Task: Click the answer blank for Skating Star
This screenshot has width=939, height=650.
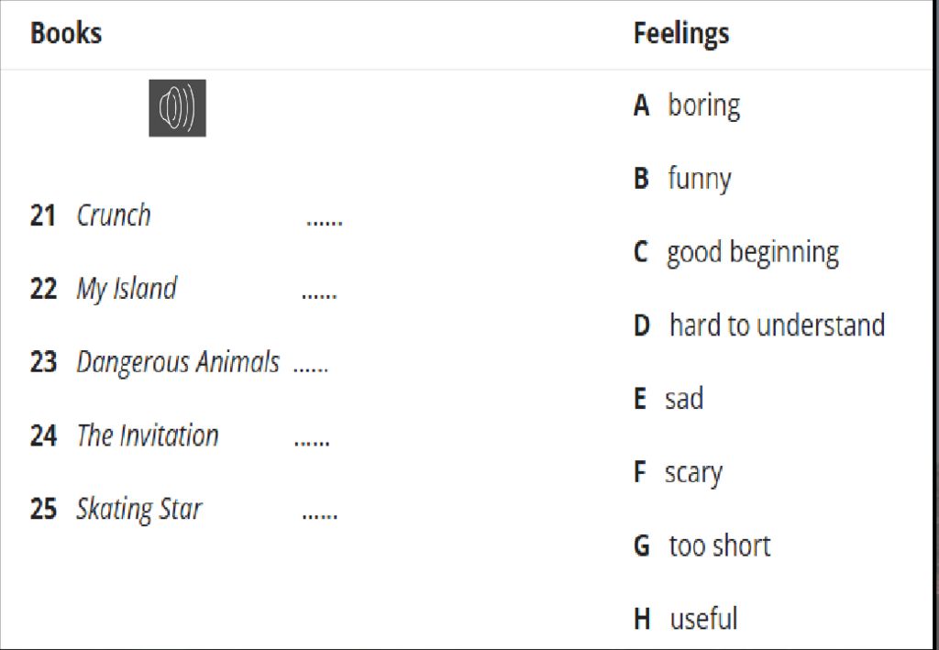Action: pos(320,515)
